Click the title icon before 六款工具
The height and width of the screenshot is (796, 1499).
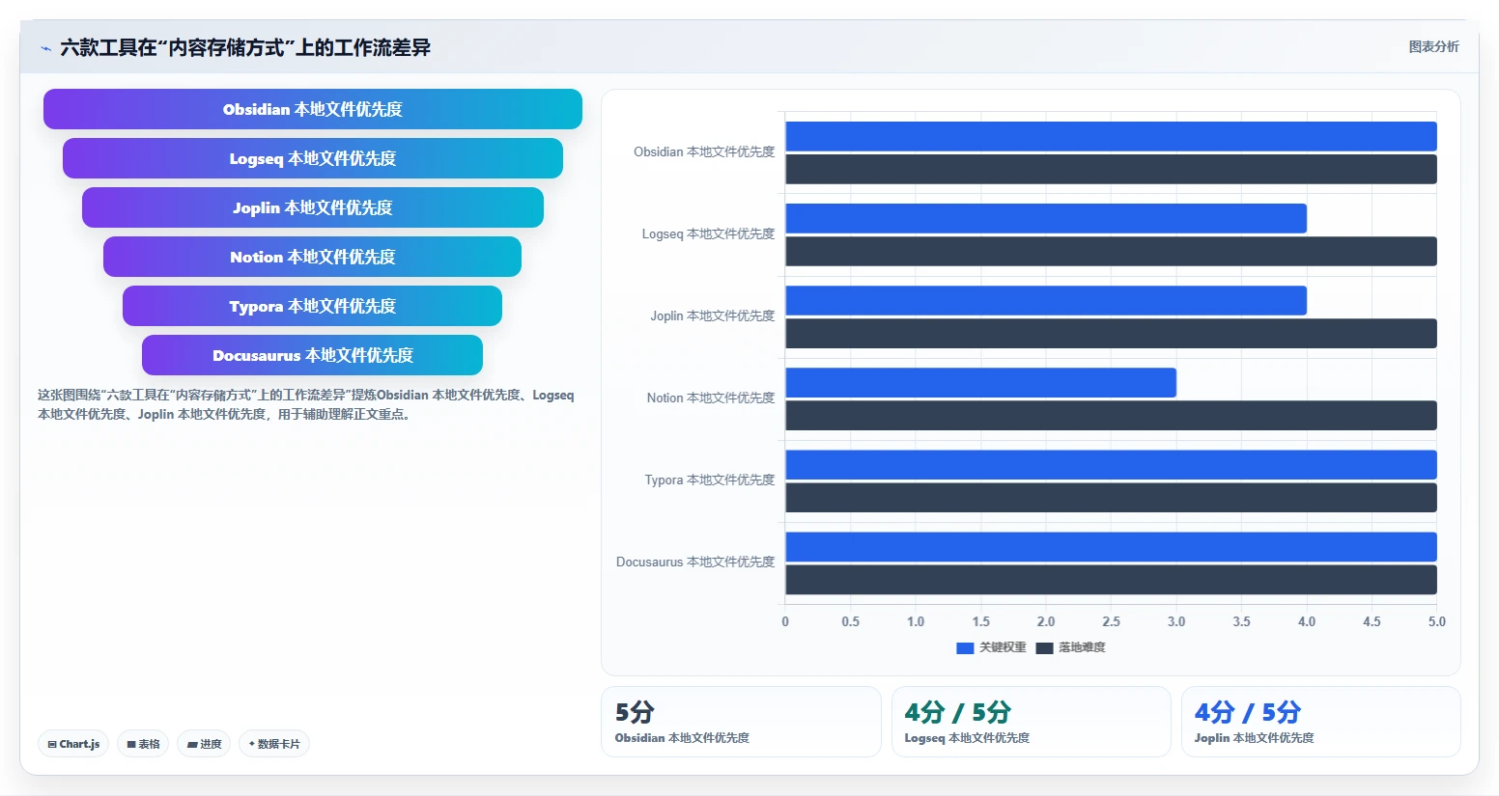[45, 48]
